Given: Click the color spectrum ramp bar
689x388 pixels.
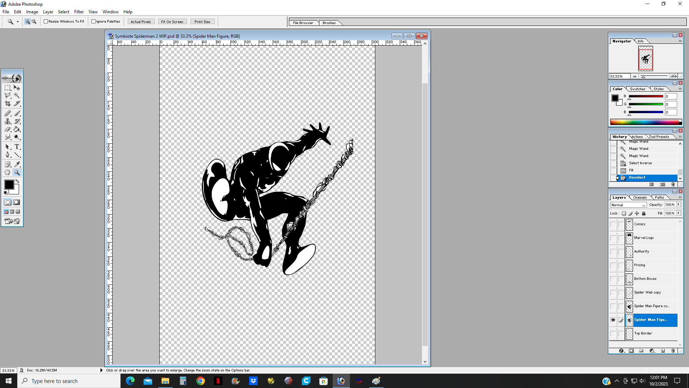Looking at the screenshot, I should pyautogui.click(x=645, y=122).
